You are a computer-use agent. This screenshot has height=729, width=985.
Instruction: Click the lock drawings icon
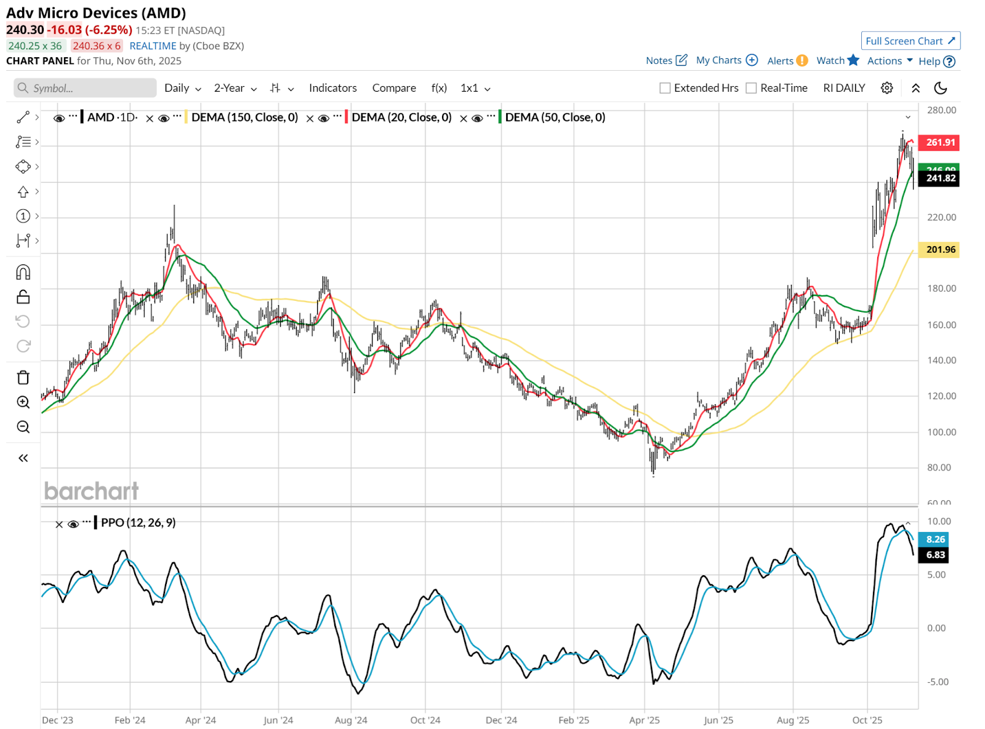[23, 297]
